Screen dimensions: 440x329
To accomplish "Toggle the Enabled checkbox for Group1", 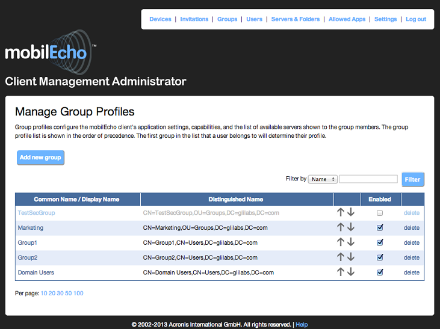I will [x=380, y=242].
